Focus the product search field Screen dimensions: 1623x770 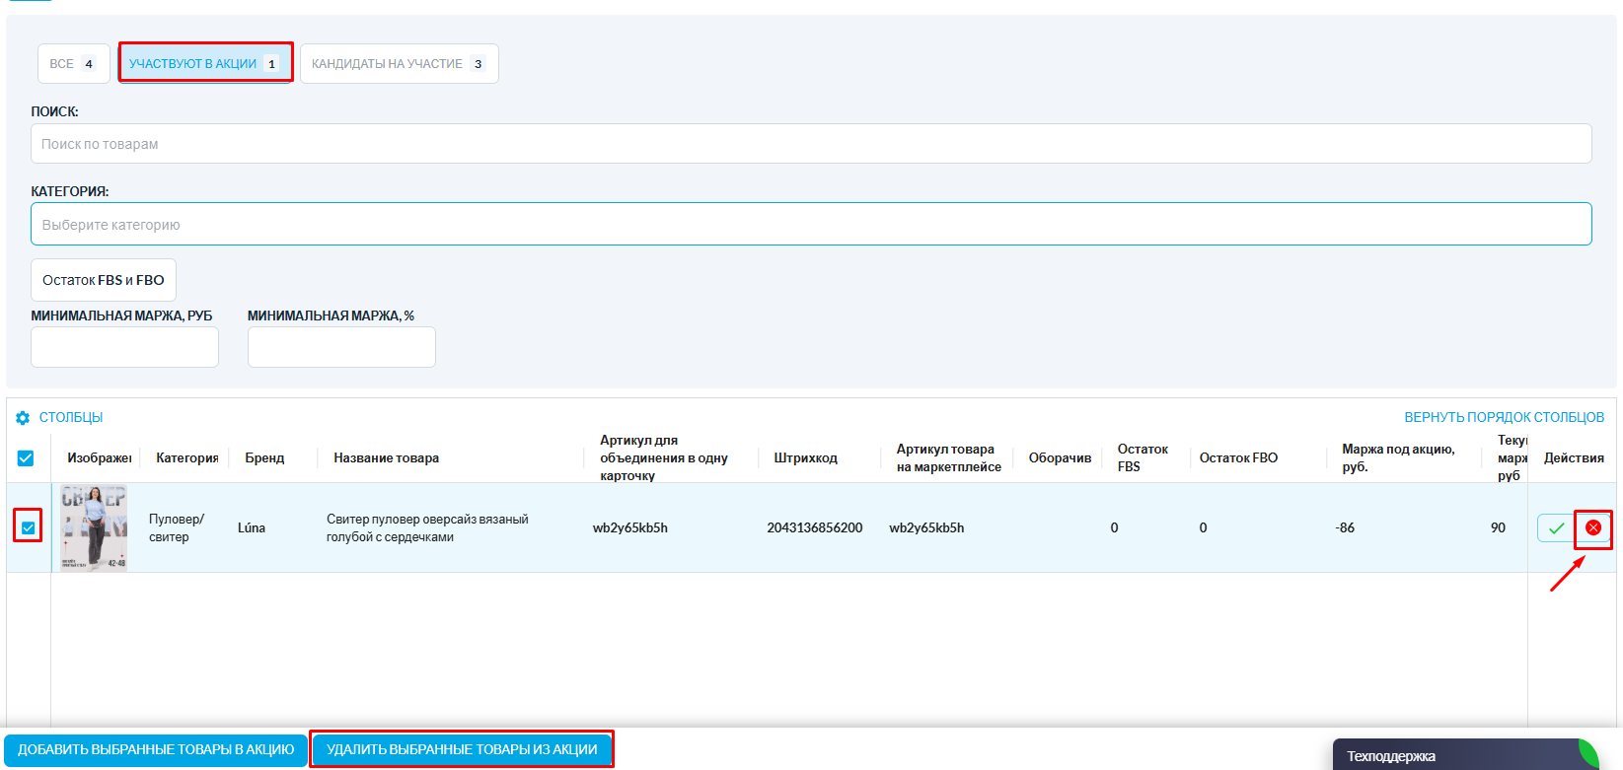click(x=811, y=144)
